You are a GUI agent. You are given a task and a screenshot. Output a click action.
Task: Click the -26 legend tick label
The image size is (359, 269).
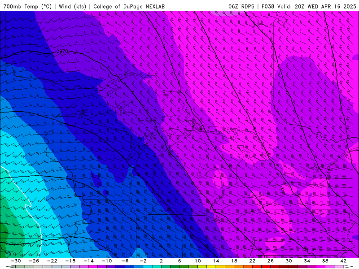(x=34, y=261)
